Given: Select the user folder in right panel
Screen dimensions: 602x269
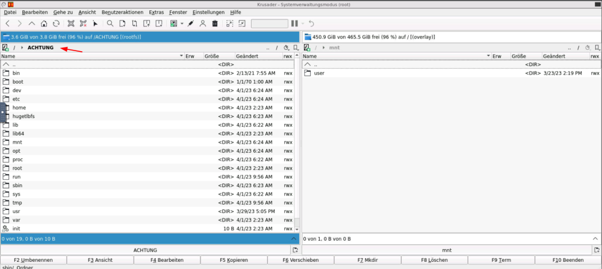Looking at the screenshot, I should click(x=452, y=73).
